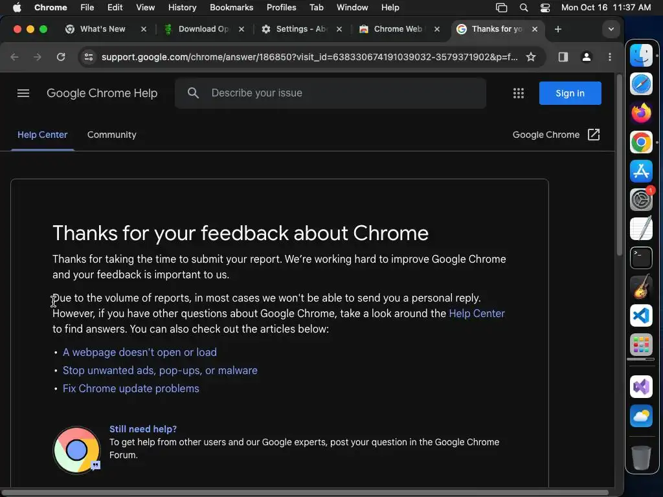Open Control Center in menu bar
The image size is (663, 497).
[545, 8]
